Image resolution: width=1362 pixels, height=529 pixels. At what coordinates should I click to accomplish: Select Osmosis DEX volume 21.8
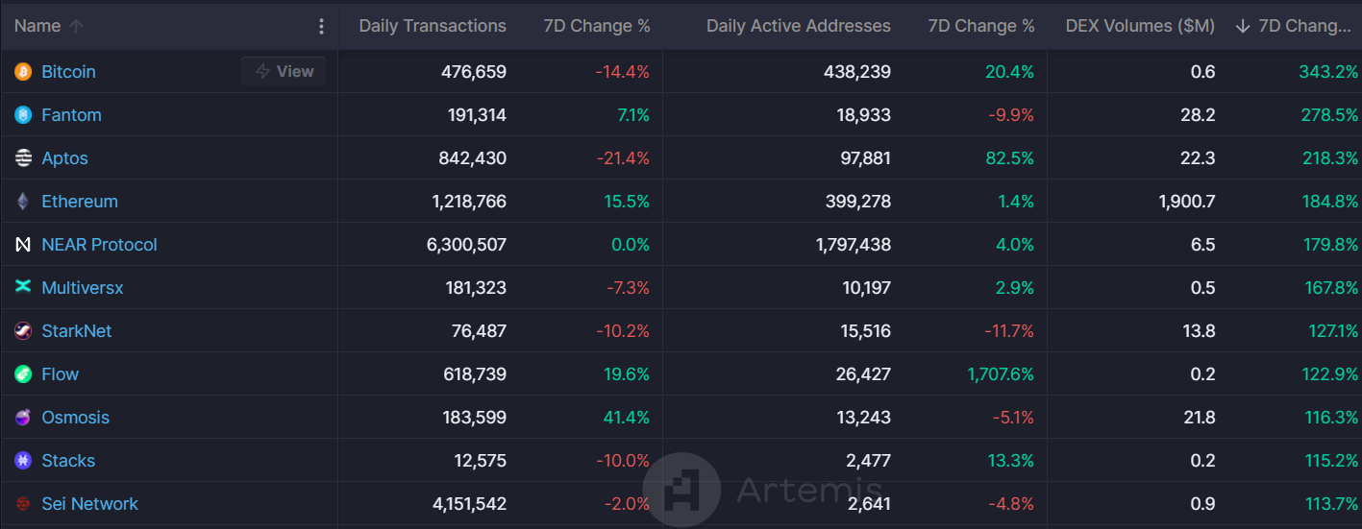tap(1199, 418)
